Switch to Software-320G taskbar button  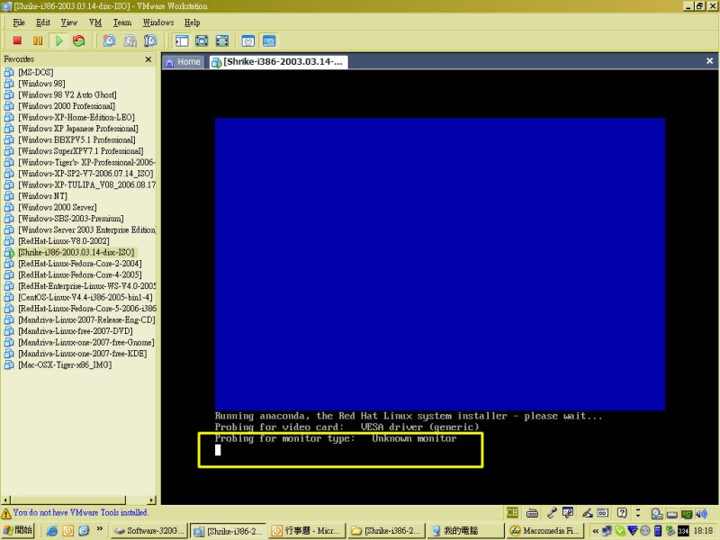point(149,531)
